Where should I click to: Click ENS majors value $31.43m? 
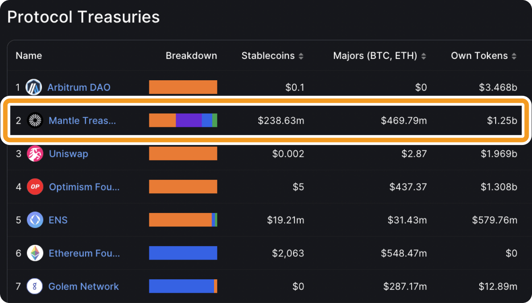(x=407, y=220)
